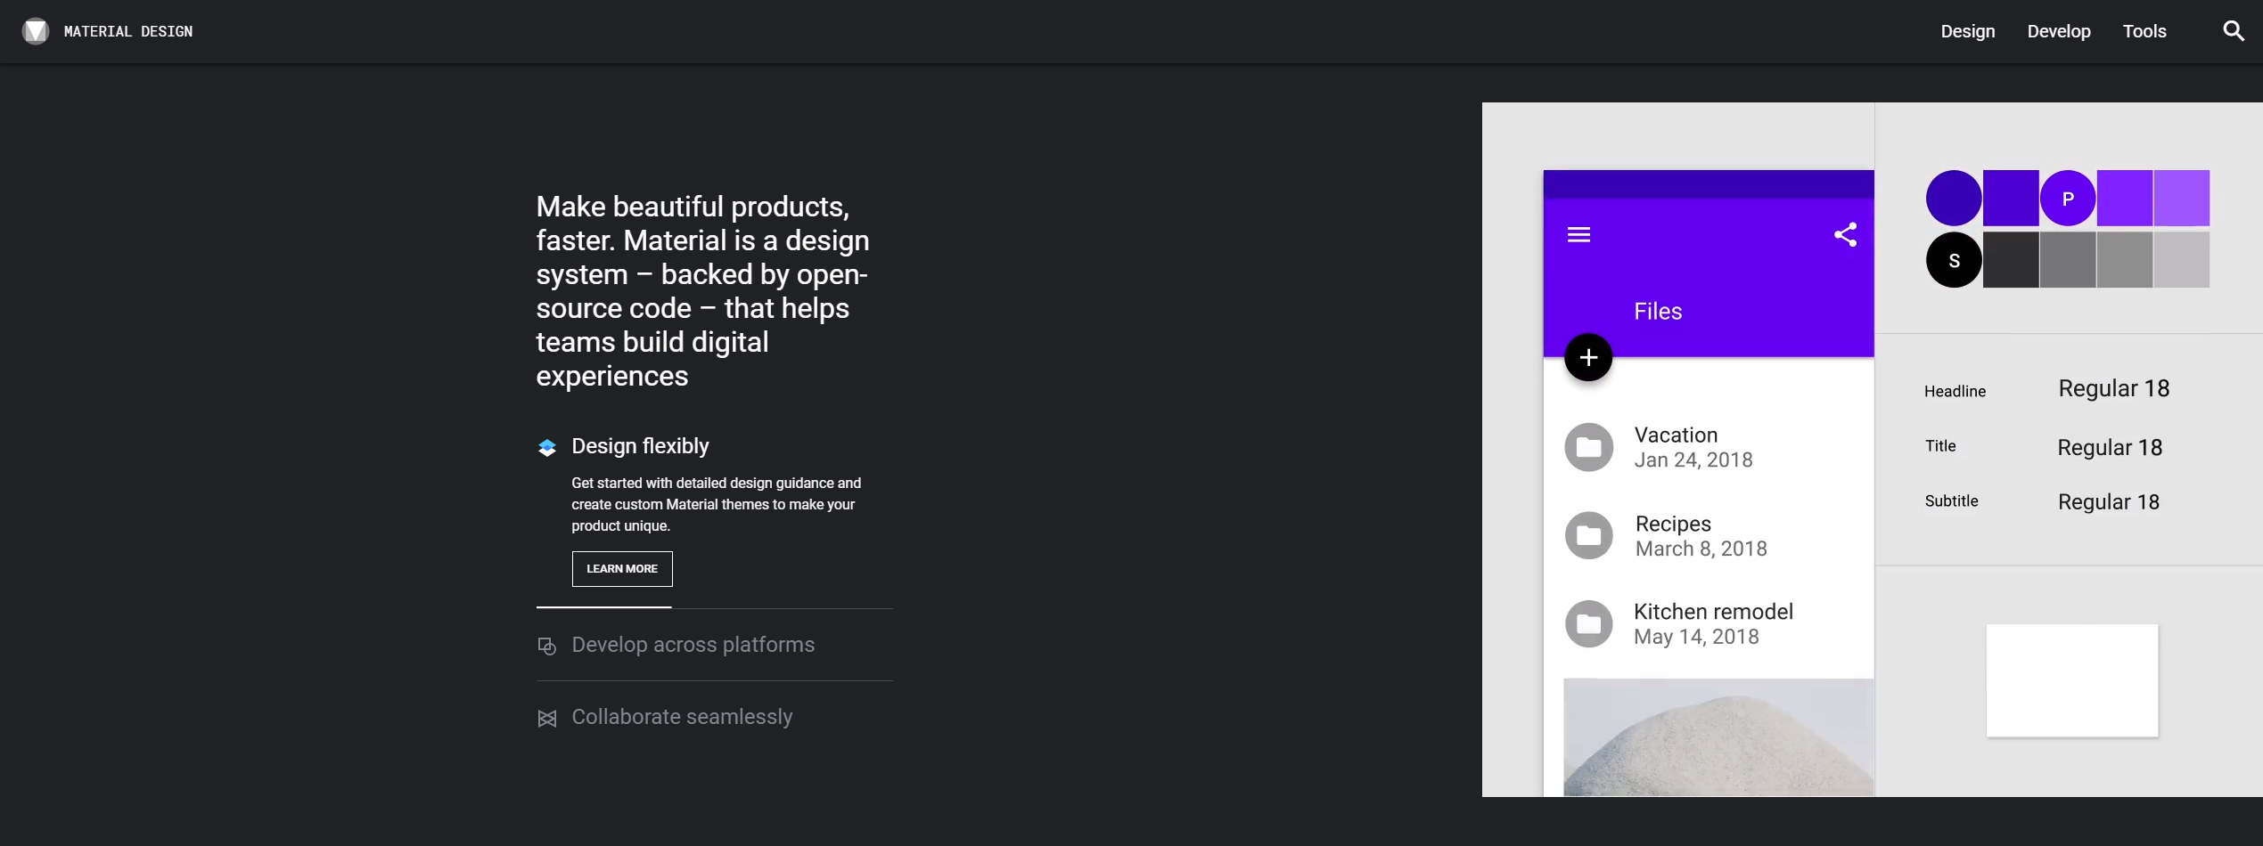Viewport: 2263px width, 846px height.
Task: Click the Vacation folder icon
Action: click(1589, 447)
